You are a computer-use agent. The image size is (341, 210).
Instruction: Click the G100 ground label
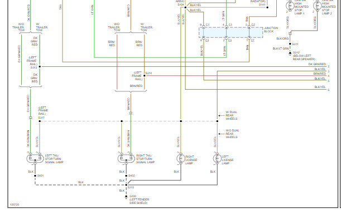click(x=133, y=196)
